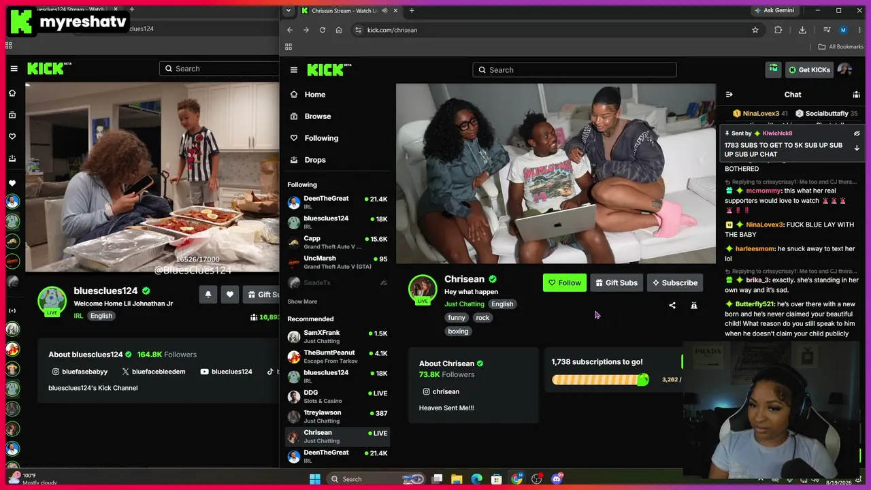871x490 pixels.
Task: Open green leaderboard icon beside Get KICKs
Action: tap(774, 69)
